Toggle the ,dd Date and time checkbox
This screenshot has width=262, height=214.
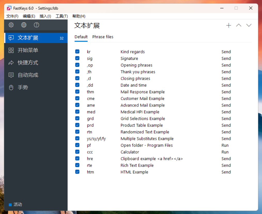point(77,85)
